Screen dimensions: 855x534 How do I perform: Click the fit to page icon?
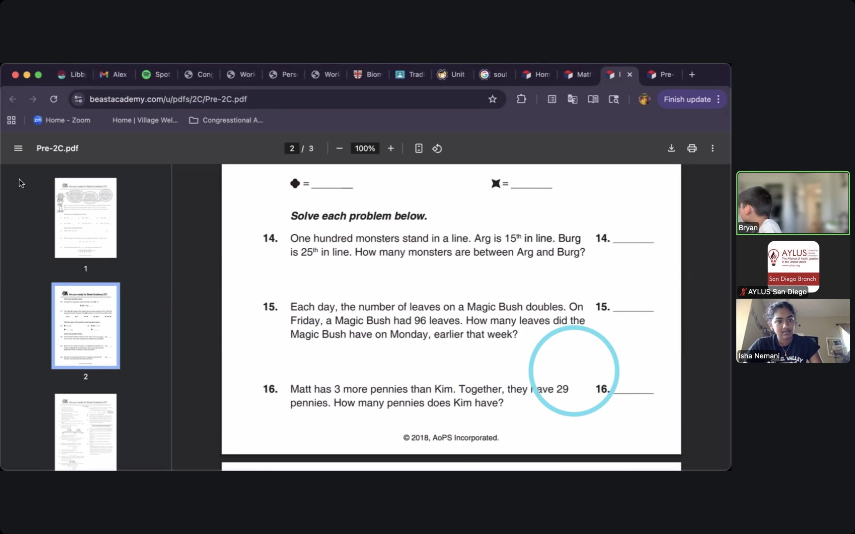coord(418,148)
